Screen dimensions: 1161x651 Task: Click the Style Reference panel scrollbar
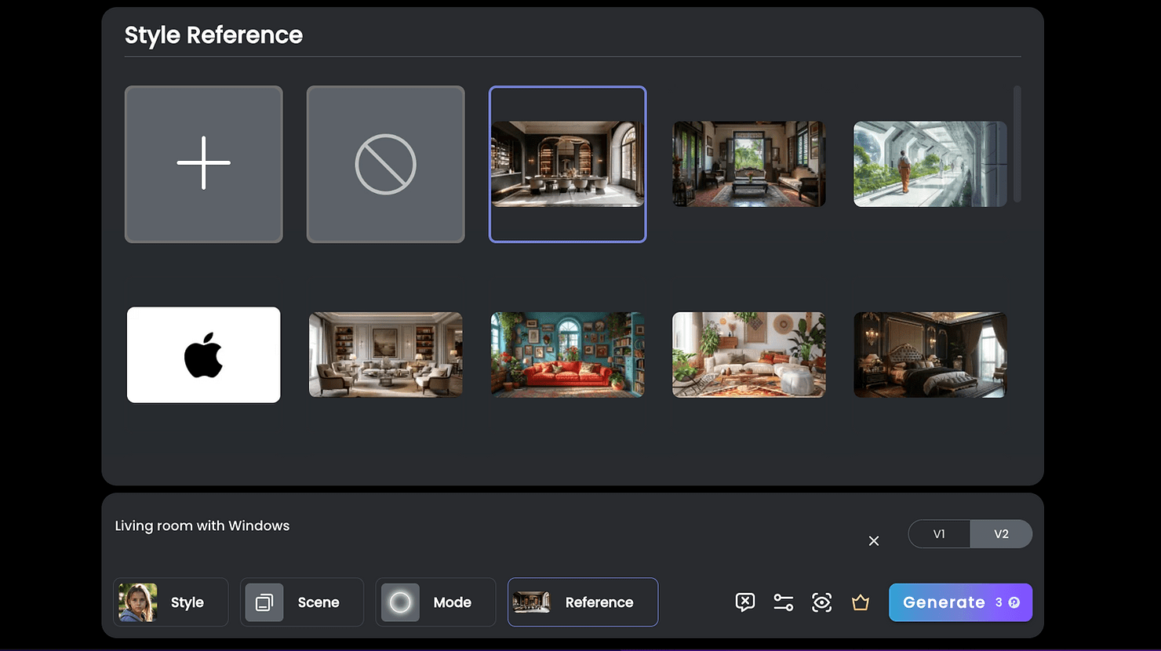(1017, 144)
